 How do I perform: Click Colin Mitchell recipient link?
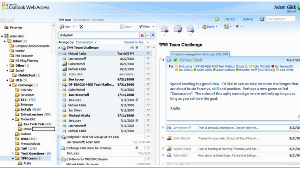coord(261,66)
